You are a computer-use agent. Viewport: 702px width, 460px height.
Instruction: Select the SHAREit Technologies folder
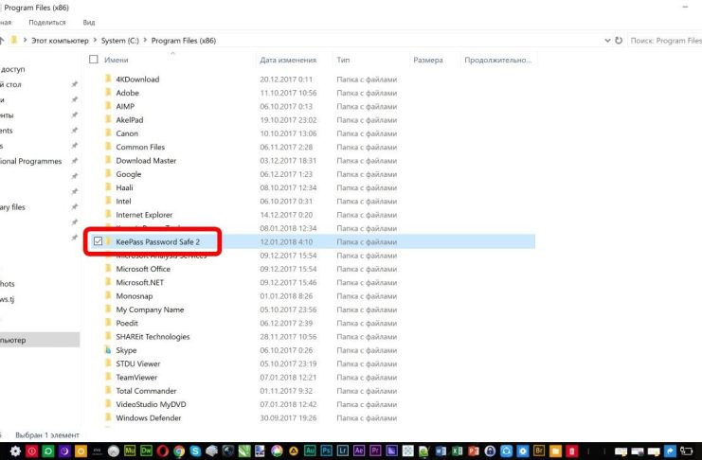(x=153, y=337)
